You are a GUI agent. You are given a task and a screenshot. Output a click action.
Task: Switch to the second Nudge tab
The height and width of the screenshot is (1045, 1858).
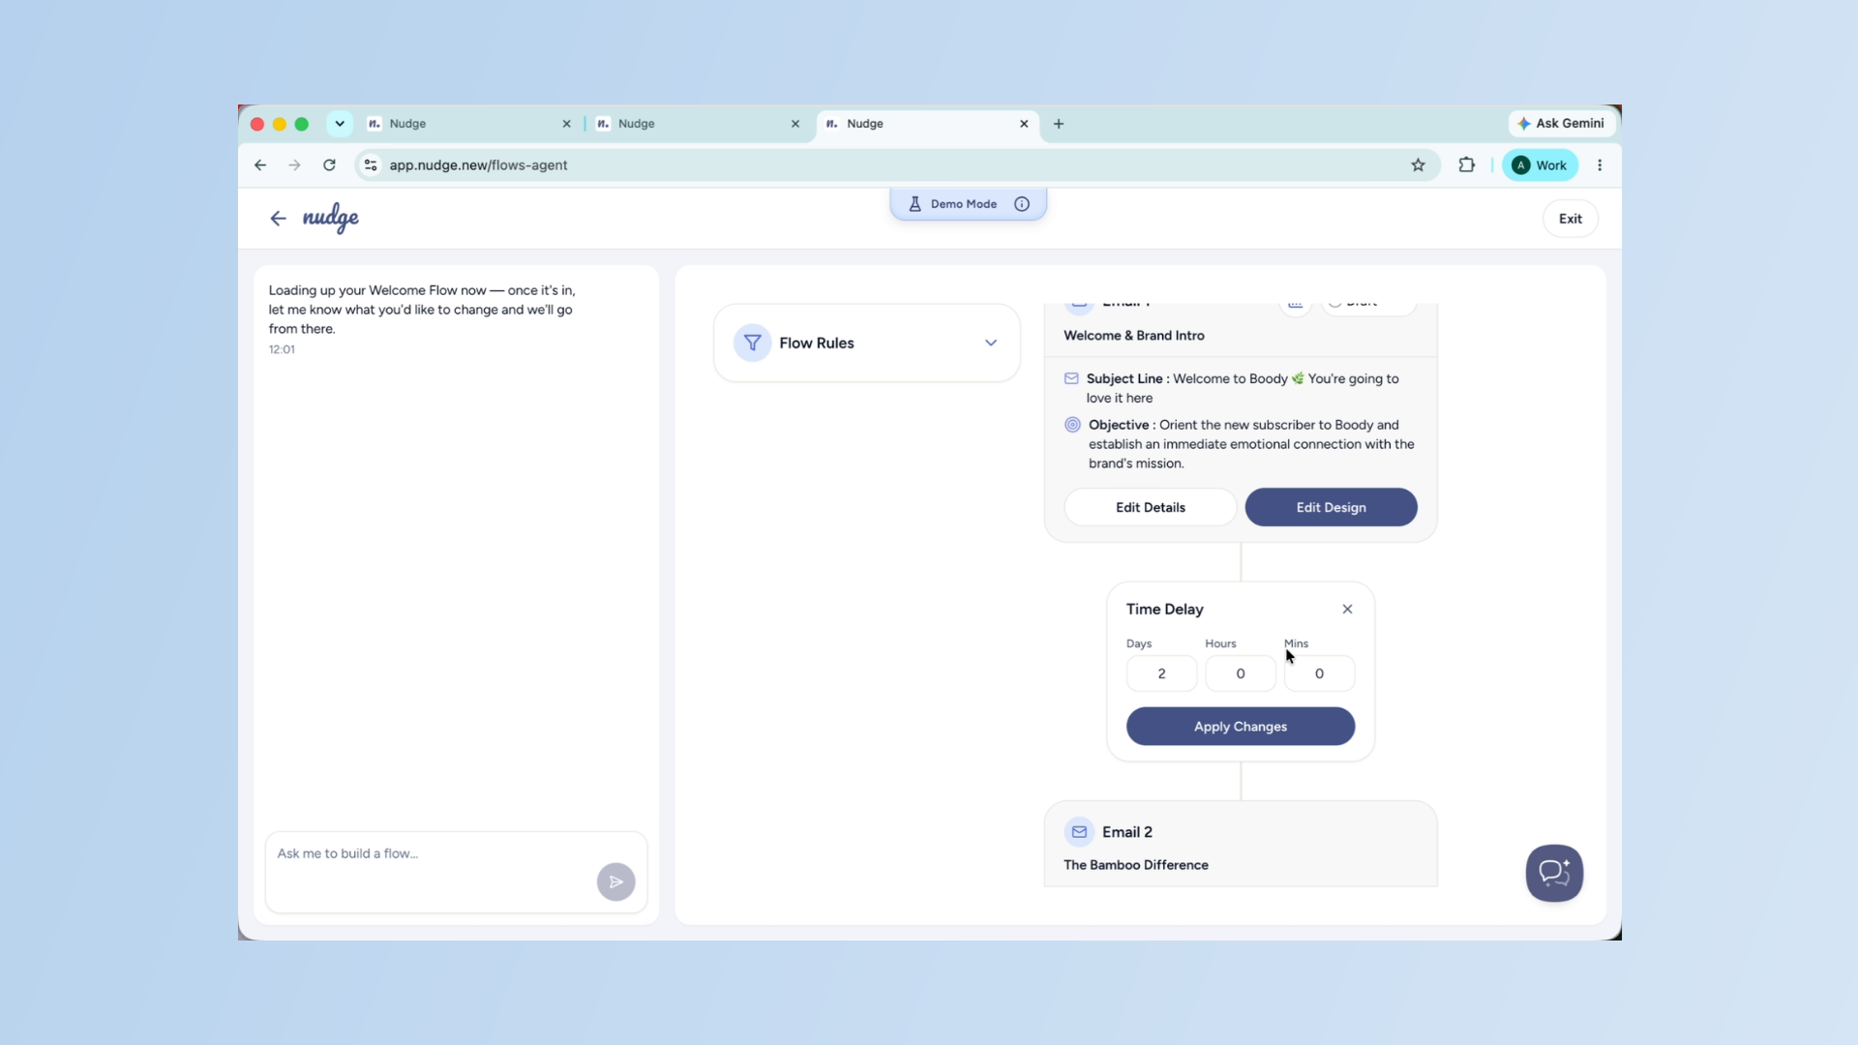(698, 124)
